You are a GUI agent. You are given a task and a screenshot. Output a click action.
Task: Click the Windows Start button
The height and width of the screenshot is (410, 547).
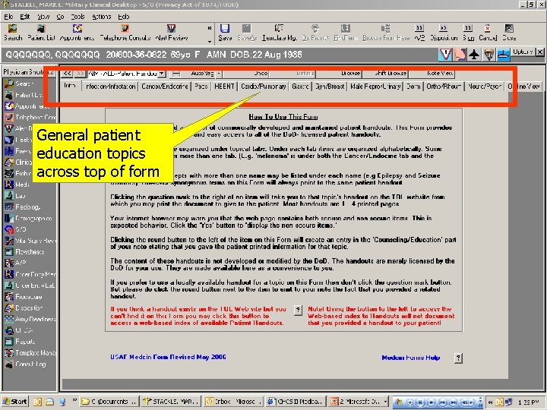tap(15, 402)
